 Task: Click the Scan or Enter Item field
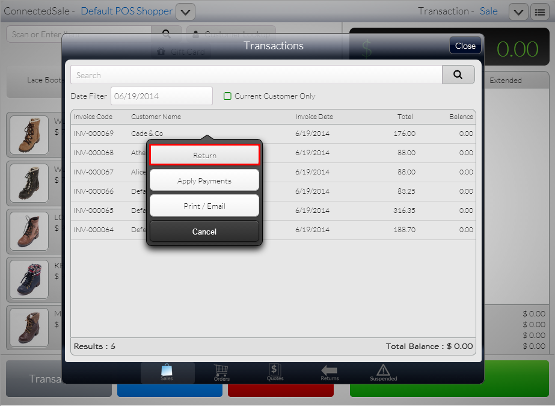tap(79, 34)
